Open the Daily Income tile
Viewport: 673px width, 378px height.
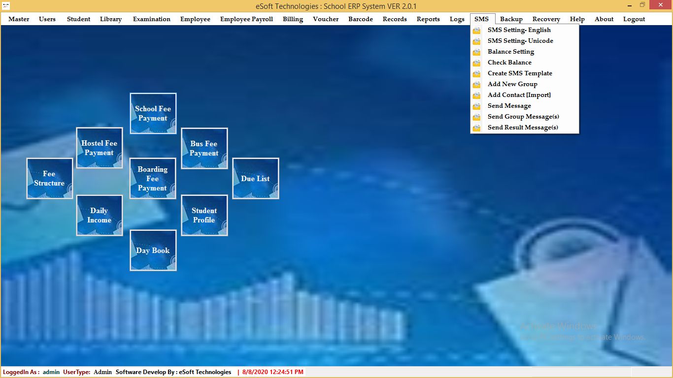(x=99, y=215)
